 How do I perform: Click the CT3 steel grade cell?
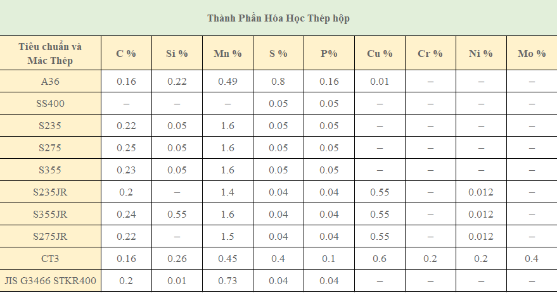tap(51, 259)
